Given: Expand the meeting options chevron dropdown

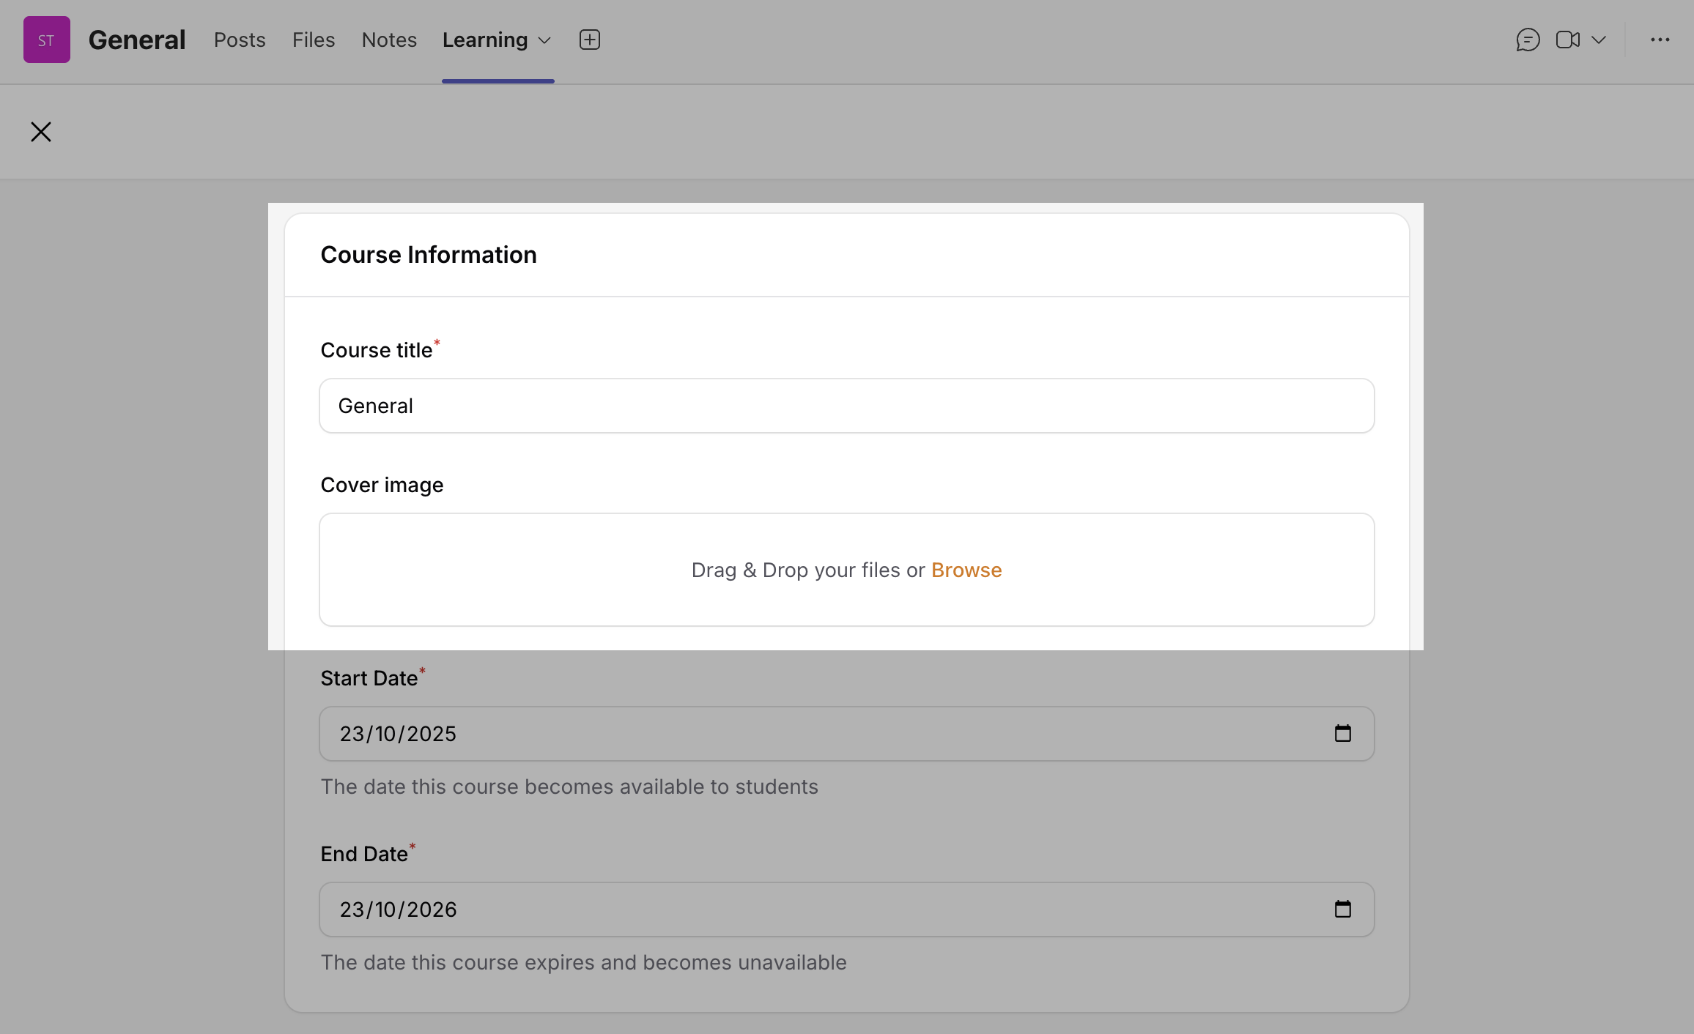Looking at the screenshot, I should tap(1599, 40).
